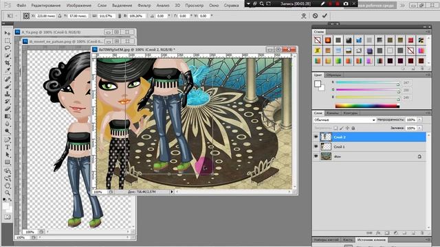This screenshot has width=440, height=247.
Task: Toggle the link between width and height
Action: [120, 16]
